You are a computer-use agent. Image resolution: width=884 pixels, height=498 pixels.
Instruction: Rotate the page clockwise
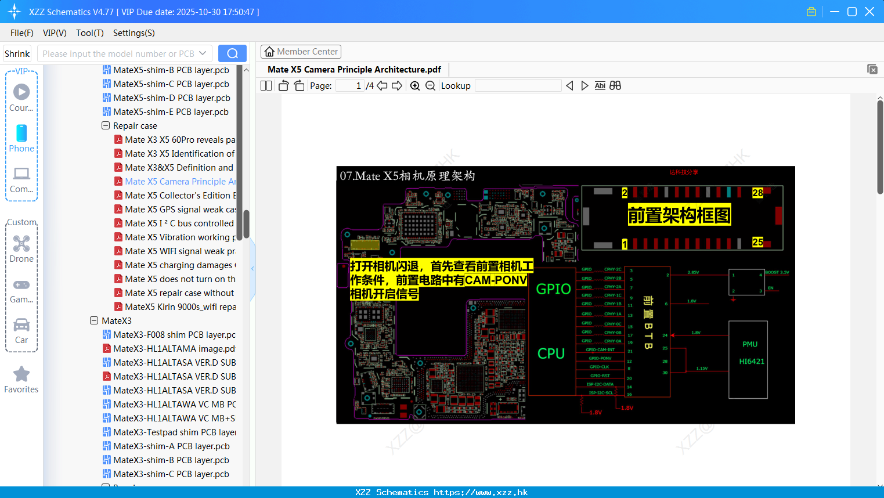299,86
